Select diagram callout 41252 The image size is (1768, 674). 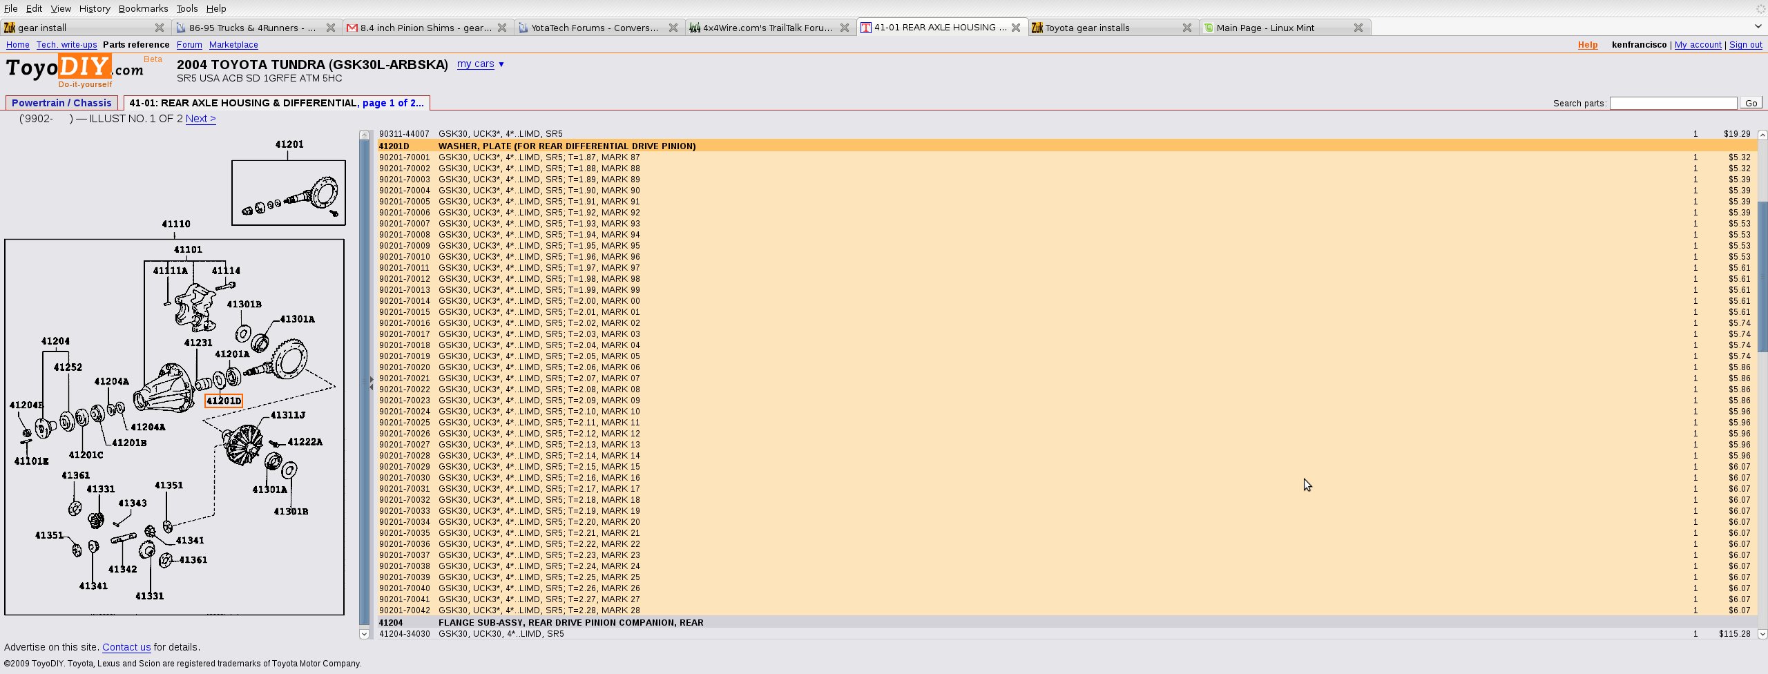point(68,367)
